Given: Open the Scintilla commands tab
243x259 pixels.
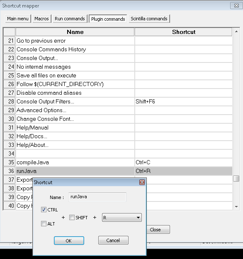Looking at the screenshot, I should coord(149,19).
